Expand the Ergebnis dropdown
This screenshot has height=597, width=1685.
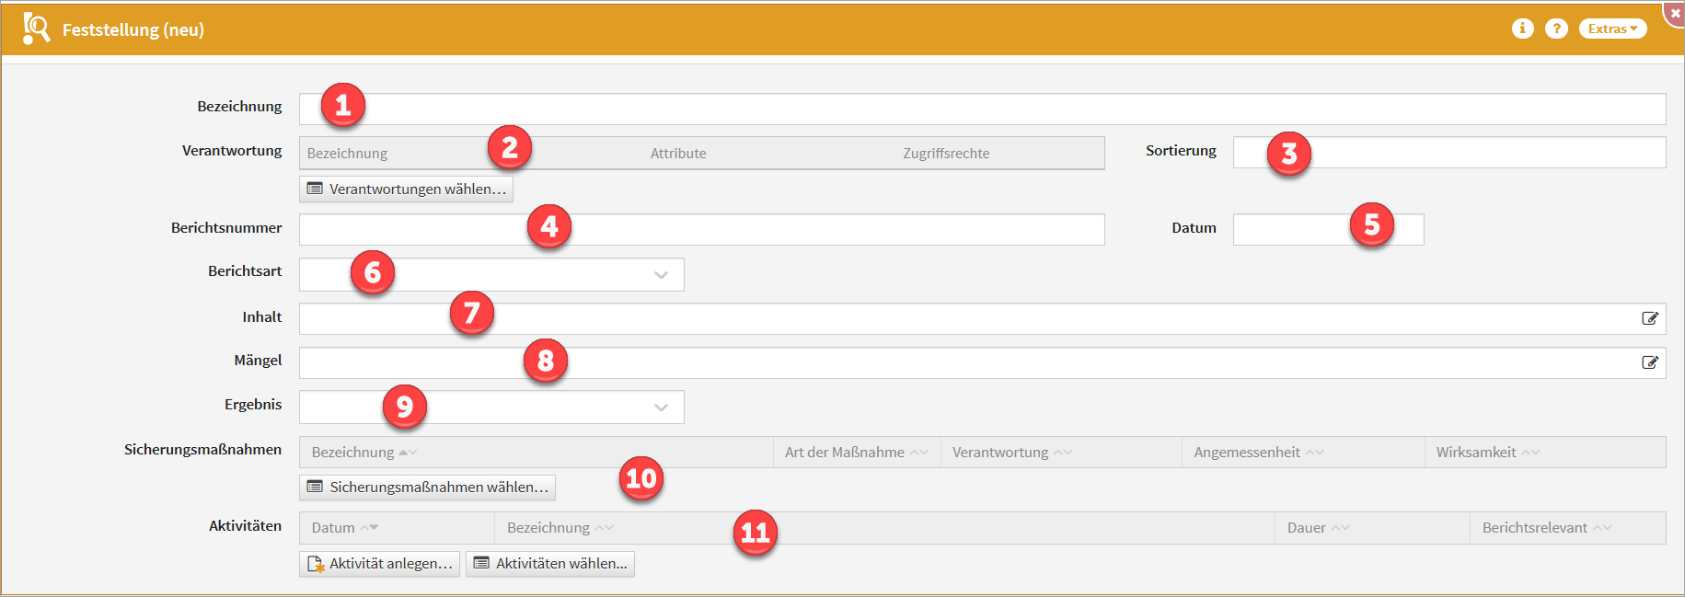pyautogui.click(x=661, y=408)
